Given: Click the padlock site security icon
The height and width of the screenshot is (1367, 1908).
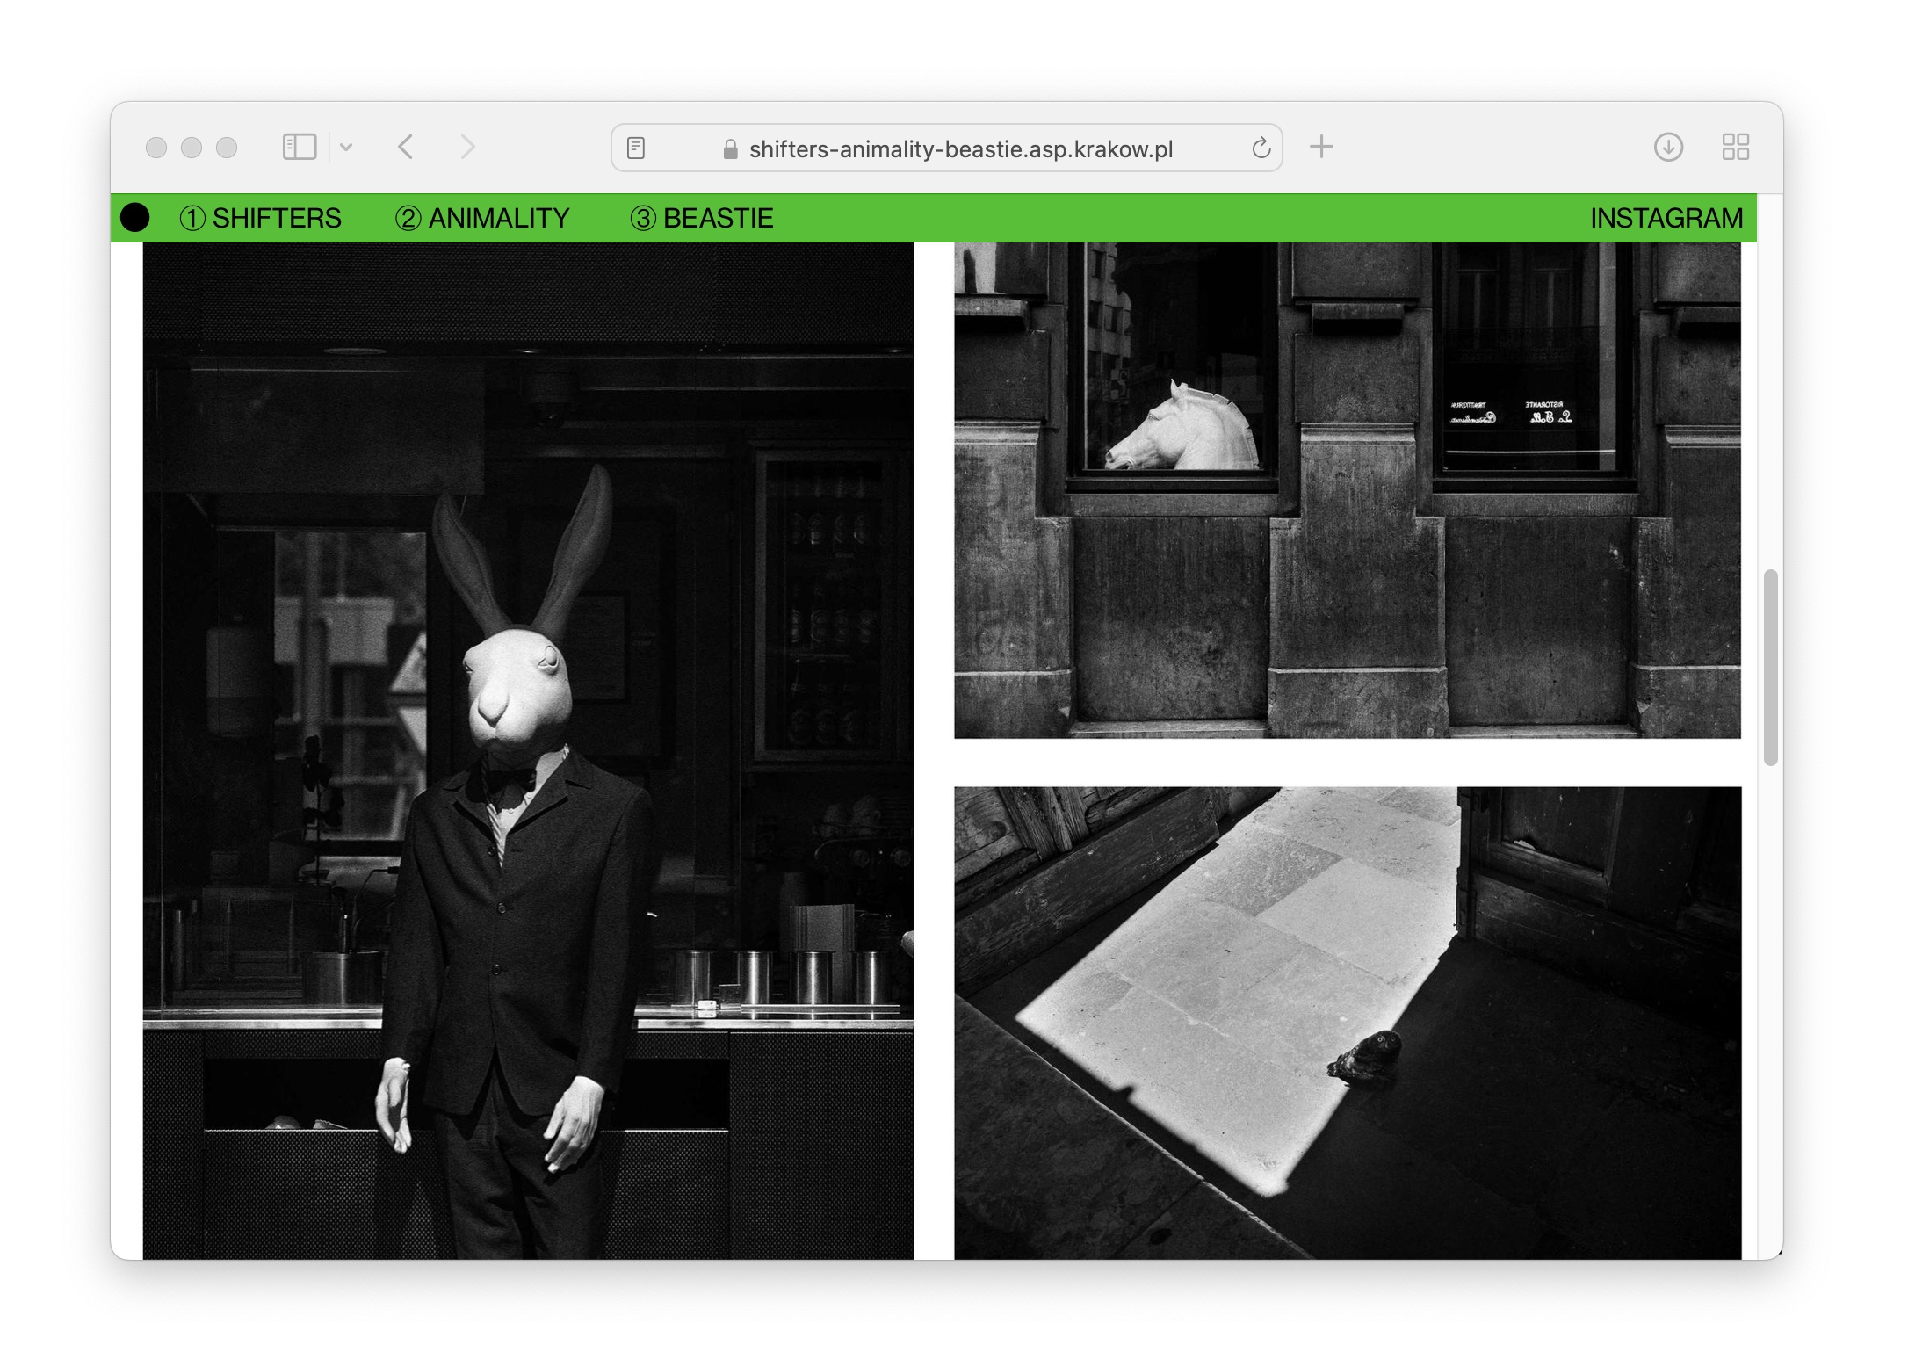Looking at the screenshot, I should click(730, 149).
